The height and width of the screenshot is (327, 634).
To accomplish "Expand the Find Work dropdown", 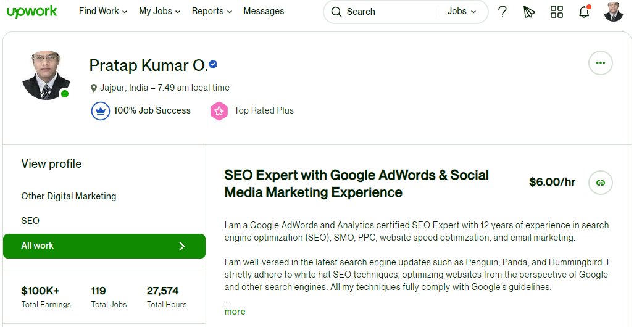I will [103, 11].
